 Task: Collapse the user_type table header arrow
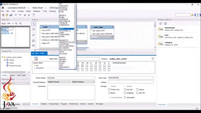pos(112,27)
